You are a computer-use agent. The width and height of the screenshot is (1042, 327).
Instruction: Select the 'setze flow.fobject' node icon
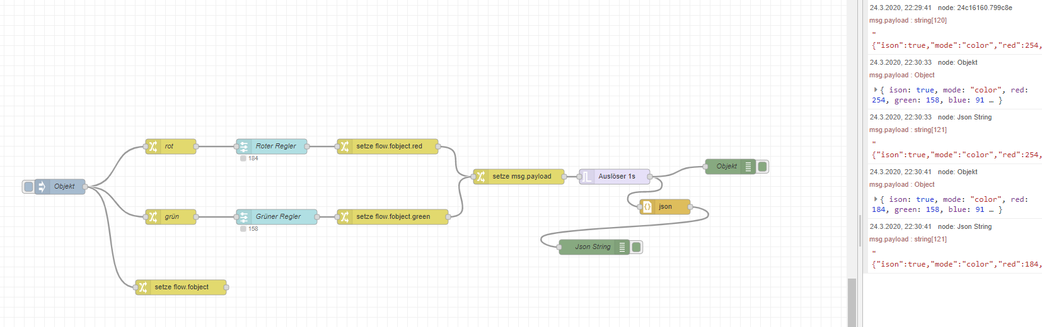pyautogui.click(x=142, y=287)
